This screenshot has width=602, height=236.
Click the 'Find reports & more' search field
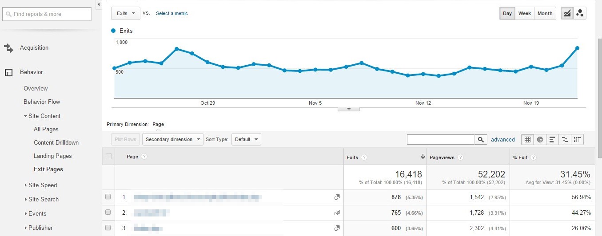[x=47, y=14]
